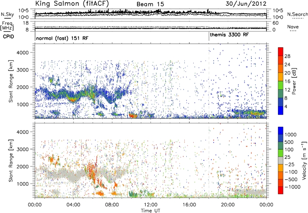Click the gray band of the Velocity color bar
This screenshot has width=308, height=213.
tap(281, 160)
